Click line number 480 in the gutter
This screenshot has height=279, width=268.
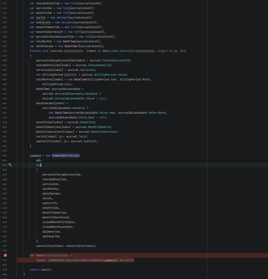pos(4,274)
